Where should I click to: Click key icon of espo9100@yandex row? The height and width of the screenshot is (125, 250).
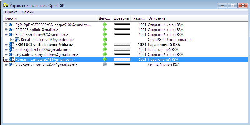coord(12,25)
